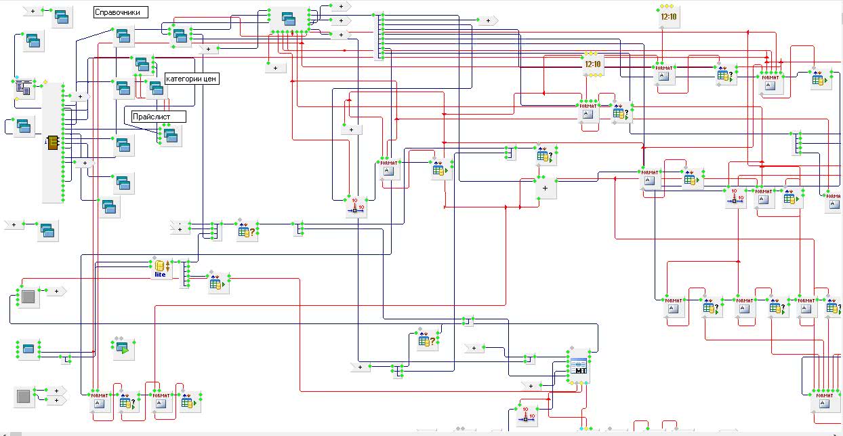Select the Прайслист text label
Screen dimensions: 843x436
tap(159, 117)
